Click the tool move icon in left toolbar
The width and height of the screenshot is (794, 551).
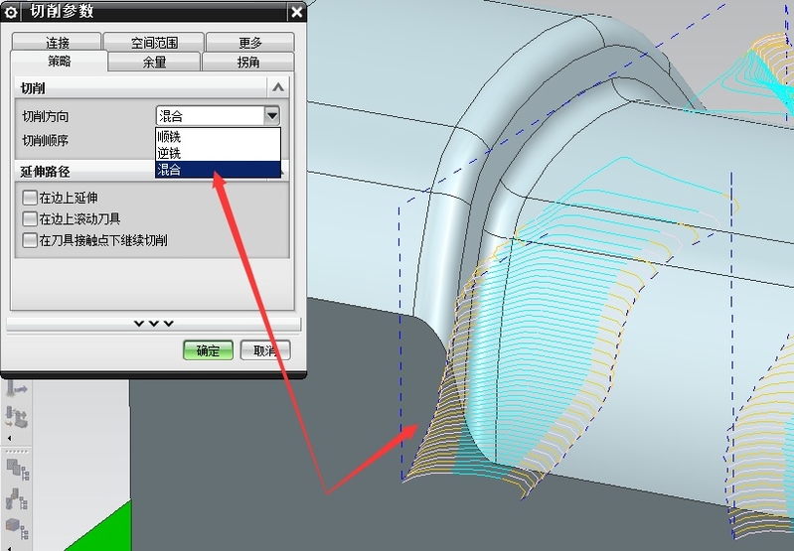16,389
